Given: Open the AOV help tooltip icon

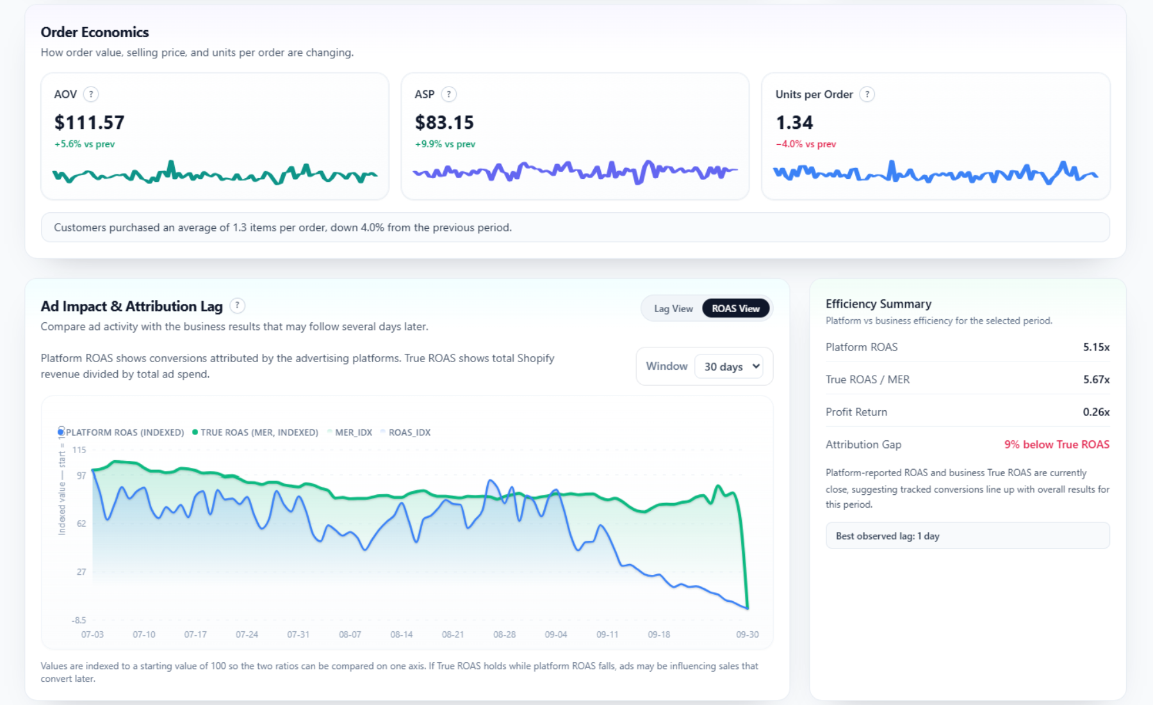Looking at the screenshot, I should [x=91, y=94].
